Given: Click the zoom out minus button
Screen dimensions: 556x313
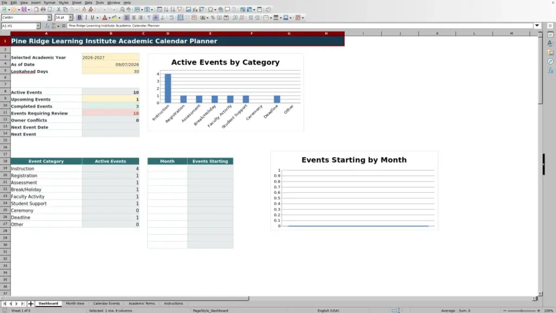Looking at the screenshot, I should click(x=505, y=310).
